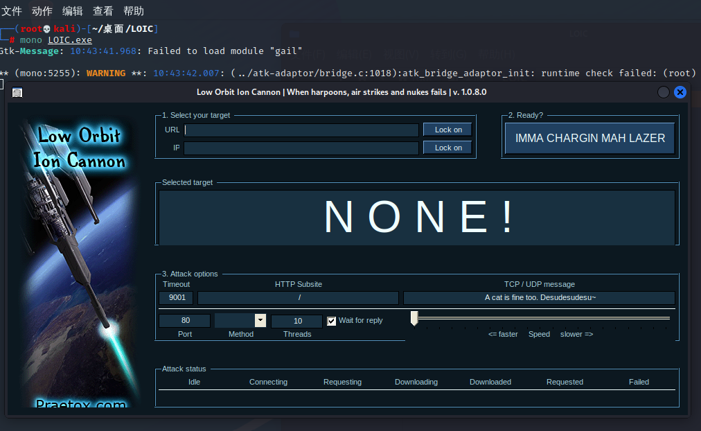Image resolution: width=701 pixels, height=431 pixels.
Task: Click the NONE! selected target display
Action: (417, 218)
